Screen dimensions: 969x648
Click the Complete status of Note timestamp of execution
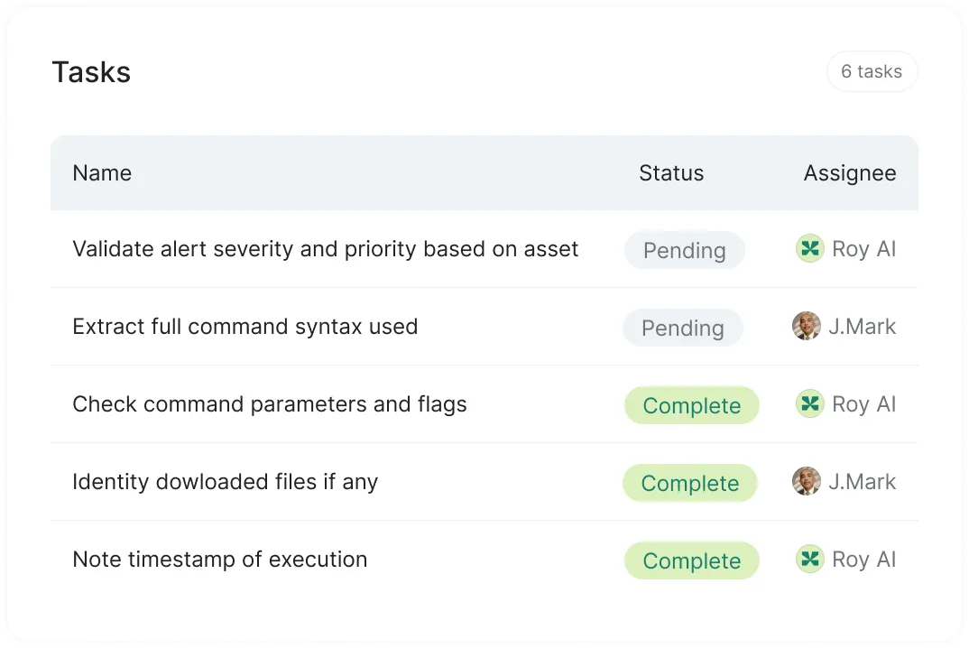691,560
